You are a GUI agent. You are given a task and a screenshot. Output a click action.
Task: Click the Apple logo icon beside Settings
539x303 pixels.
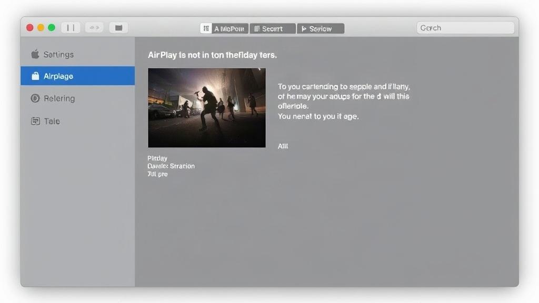point(35,54)
